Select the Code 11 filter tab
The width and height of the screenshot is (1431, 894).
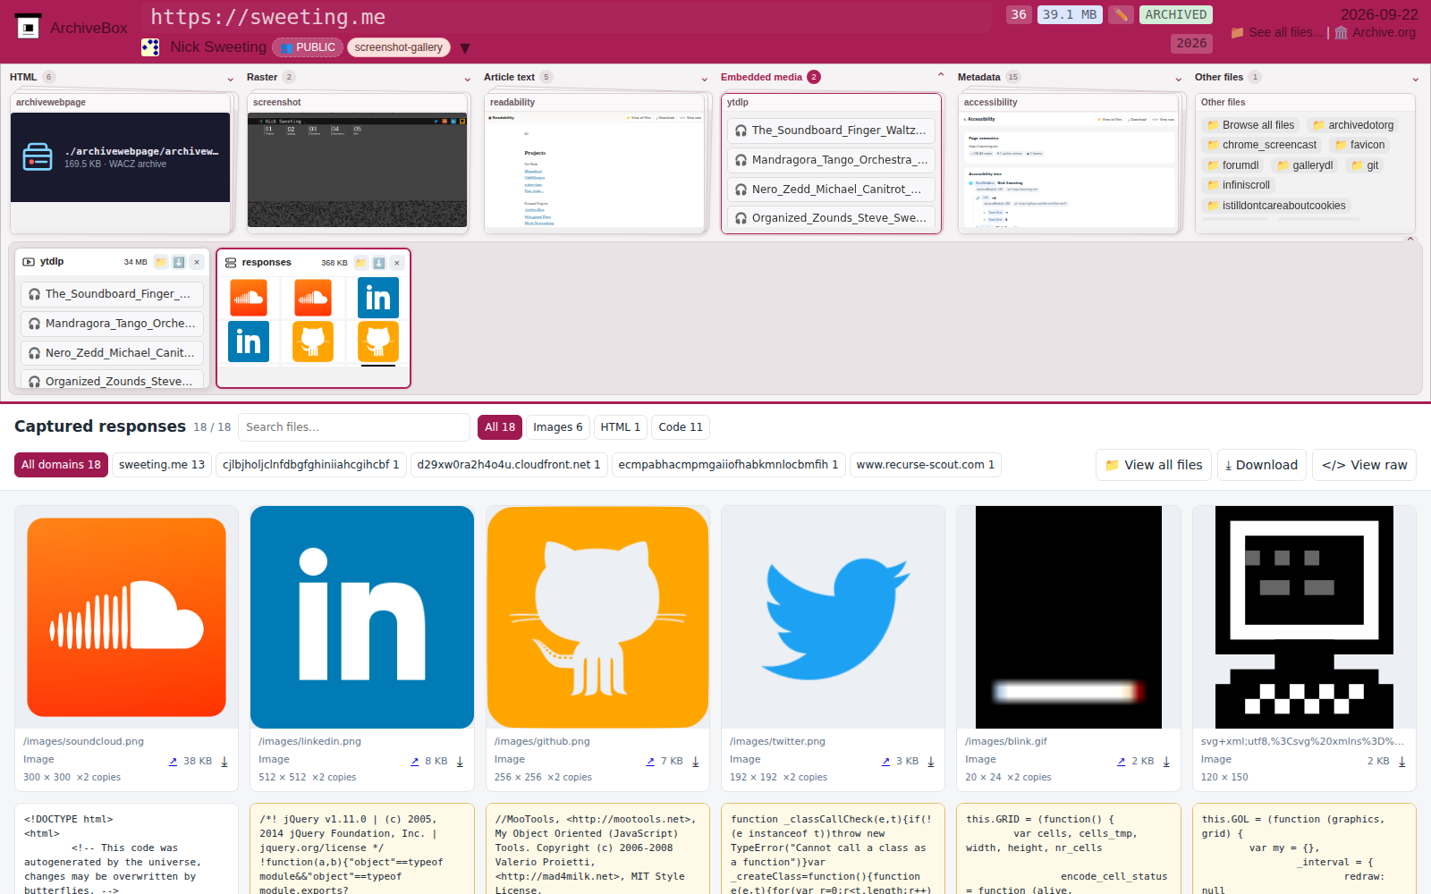[x=681, y=427]
